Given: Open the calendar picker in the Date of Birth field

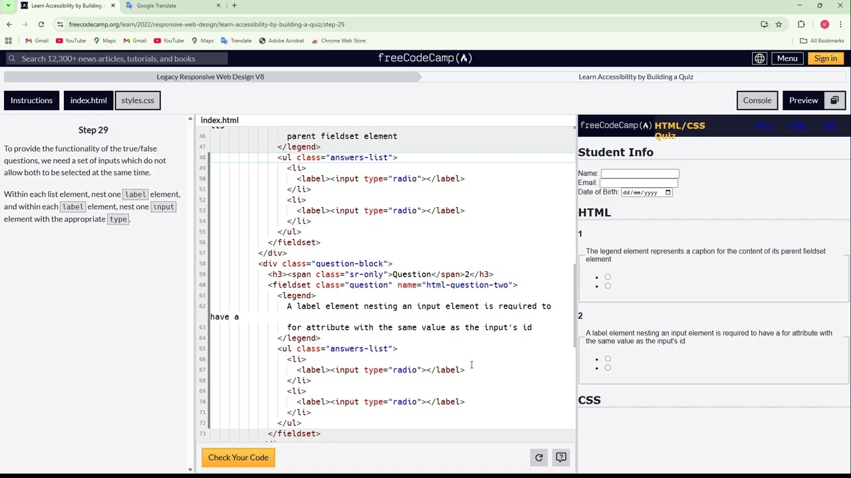Looking at the screenshot, I should tap(668, 193).
